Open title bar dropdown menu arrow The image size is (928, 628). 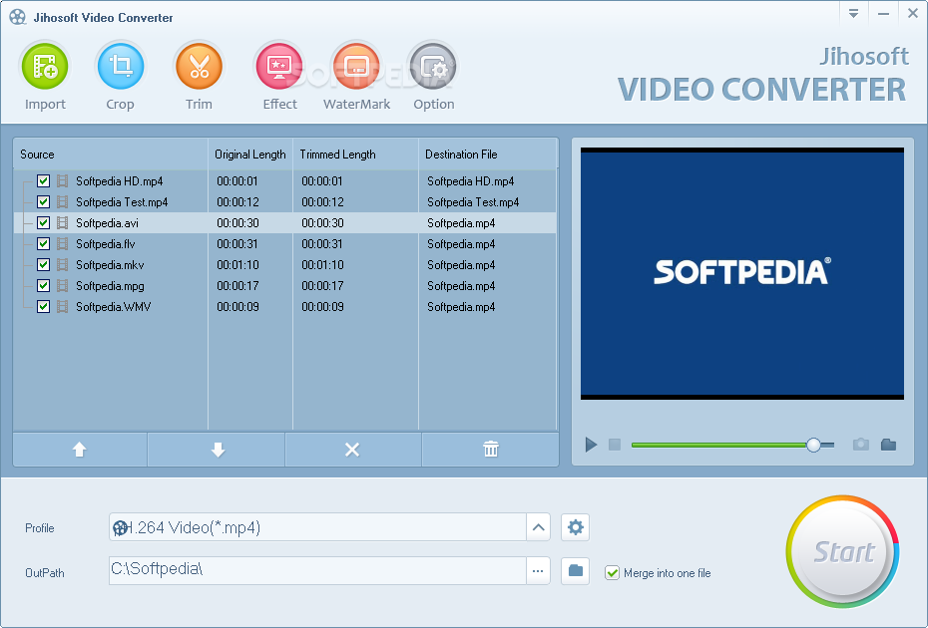[853, 14]
